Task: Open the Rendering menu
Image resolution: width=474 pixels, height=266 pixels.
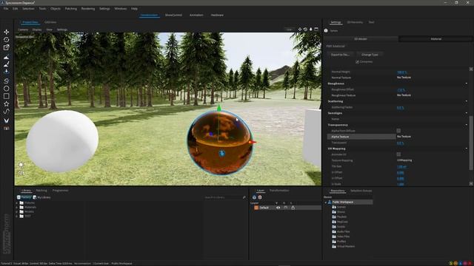Action: click(x=88, y=9)
